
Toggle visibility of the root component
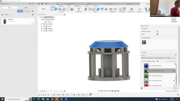pyautogui.click(x=42, y=17)
